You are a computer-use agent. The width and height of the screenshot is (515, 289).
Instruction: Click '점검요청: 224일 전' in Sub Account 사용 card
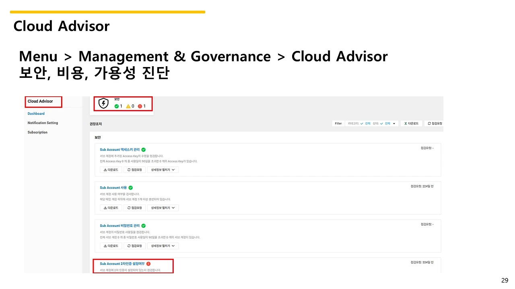[422, 186]
